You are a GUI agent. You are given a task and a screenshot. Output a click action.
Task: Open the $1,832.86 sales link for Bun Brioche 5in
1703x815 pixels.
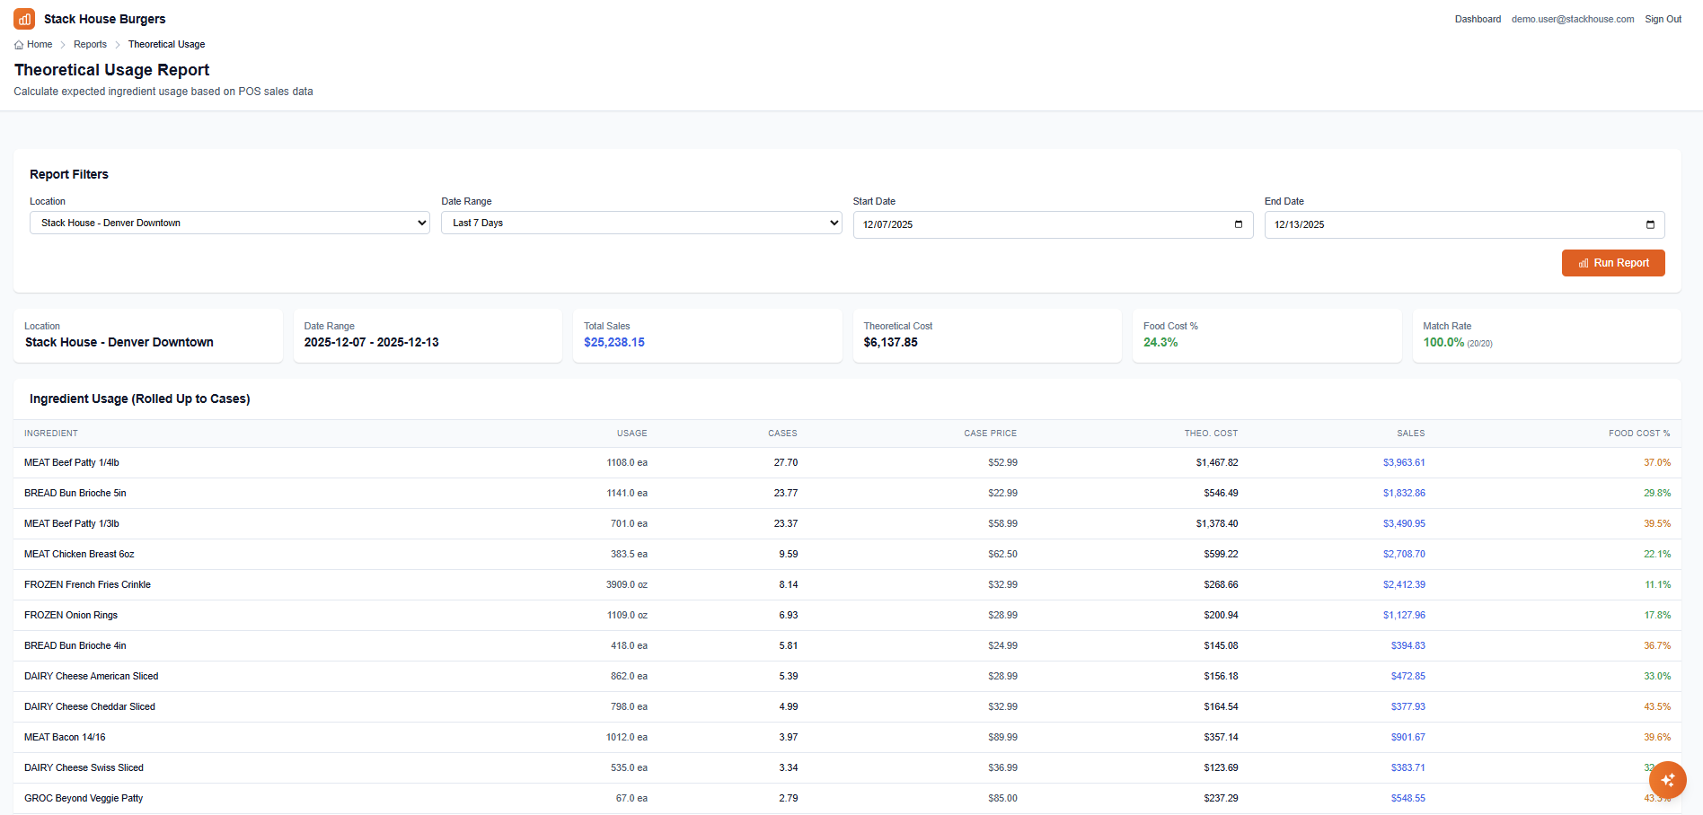[x=1403, y=493]
